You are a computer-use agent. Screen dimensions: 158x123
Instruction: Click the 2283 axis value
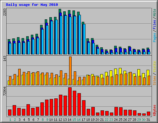(x=5, y=12)
